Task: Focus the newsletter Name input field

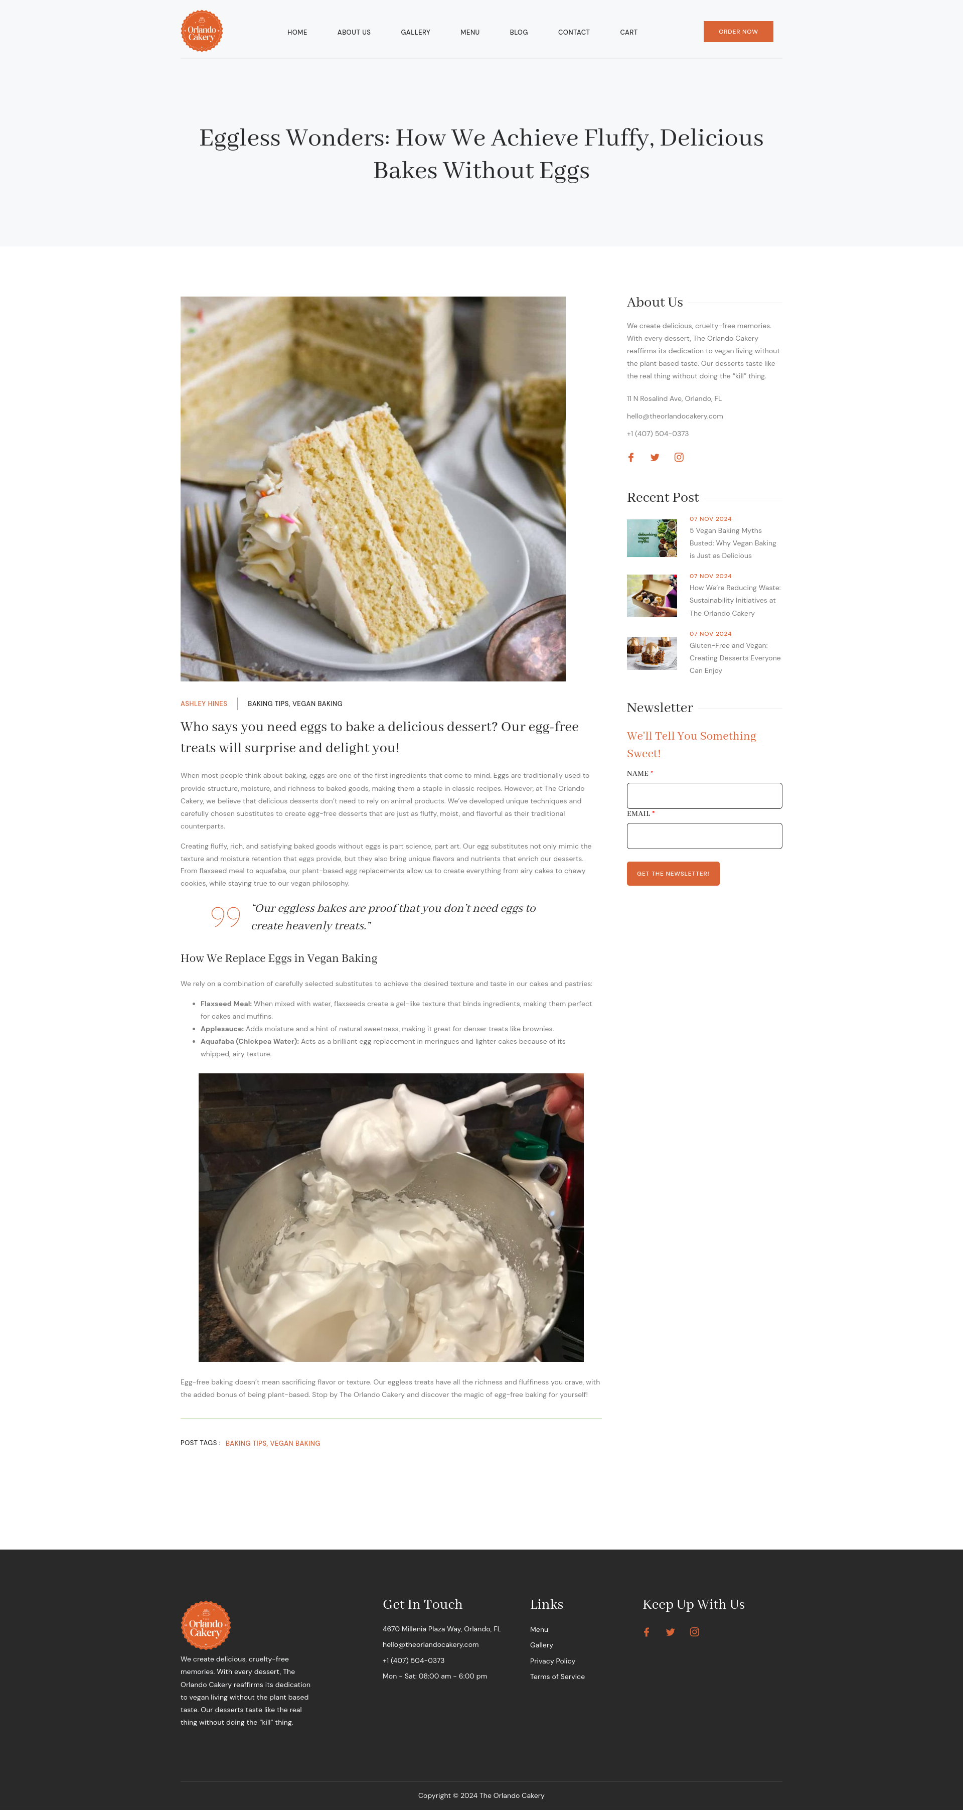Action: 704,795
